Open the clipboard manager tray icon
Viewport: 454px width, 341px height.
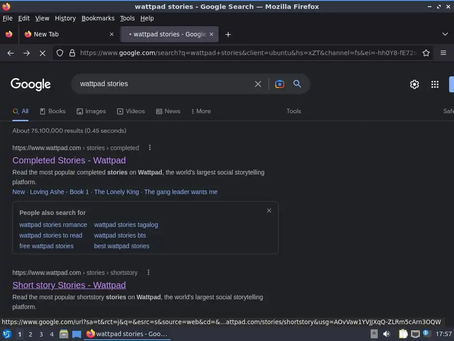coord(403,334)
